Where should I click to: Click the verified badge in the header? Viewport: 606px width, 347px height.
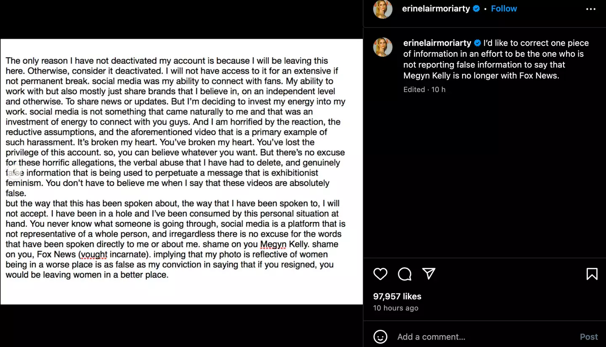476,8
